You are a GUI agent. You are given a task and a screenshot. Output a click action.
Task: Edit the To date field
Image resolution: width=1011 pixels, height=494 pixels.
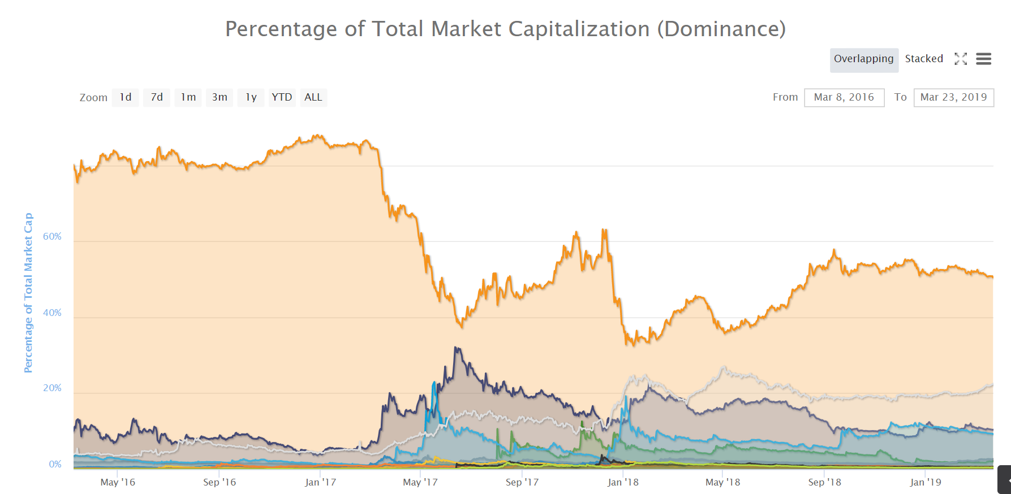[954, 97]
